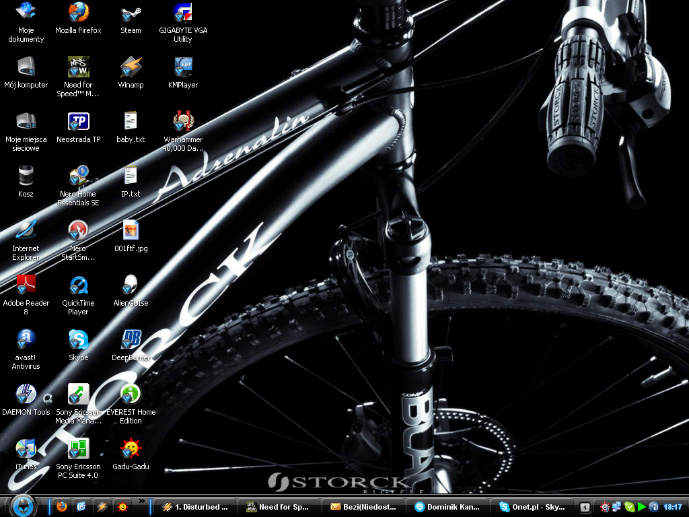Select Nero Home Essentials SE icon
The image size is (689, 517).
[78, 186]
